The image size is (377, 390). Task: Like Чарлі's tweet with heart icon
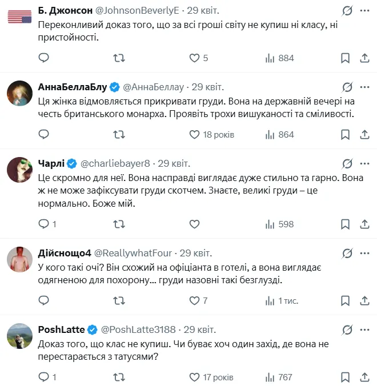(x=194, y=224)
